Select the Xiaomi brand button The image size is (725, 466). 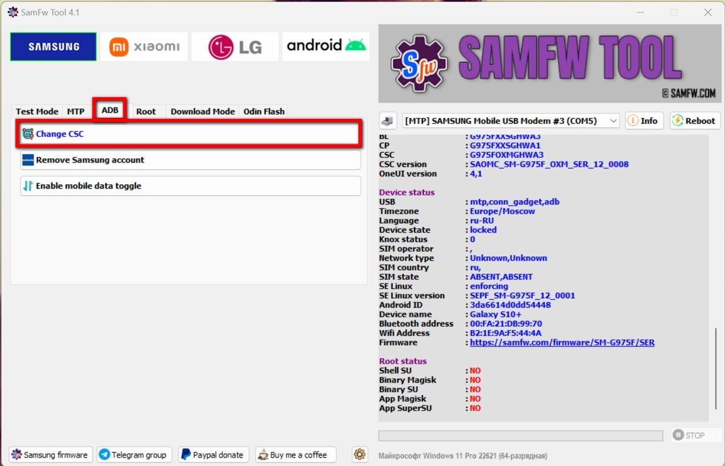144,47
